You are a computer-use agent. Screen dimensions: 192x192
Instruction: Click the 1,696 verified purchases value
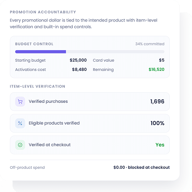157,101
